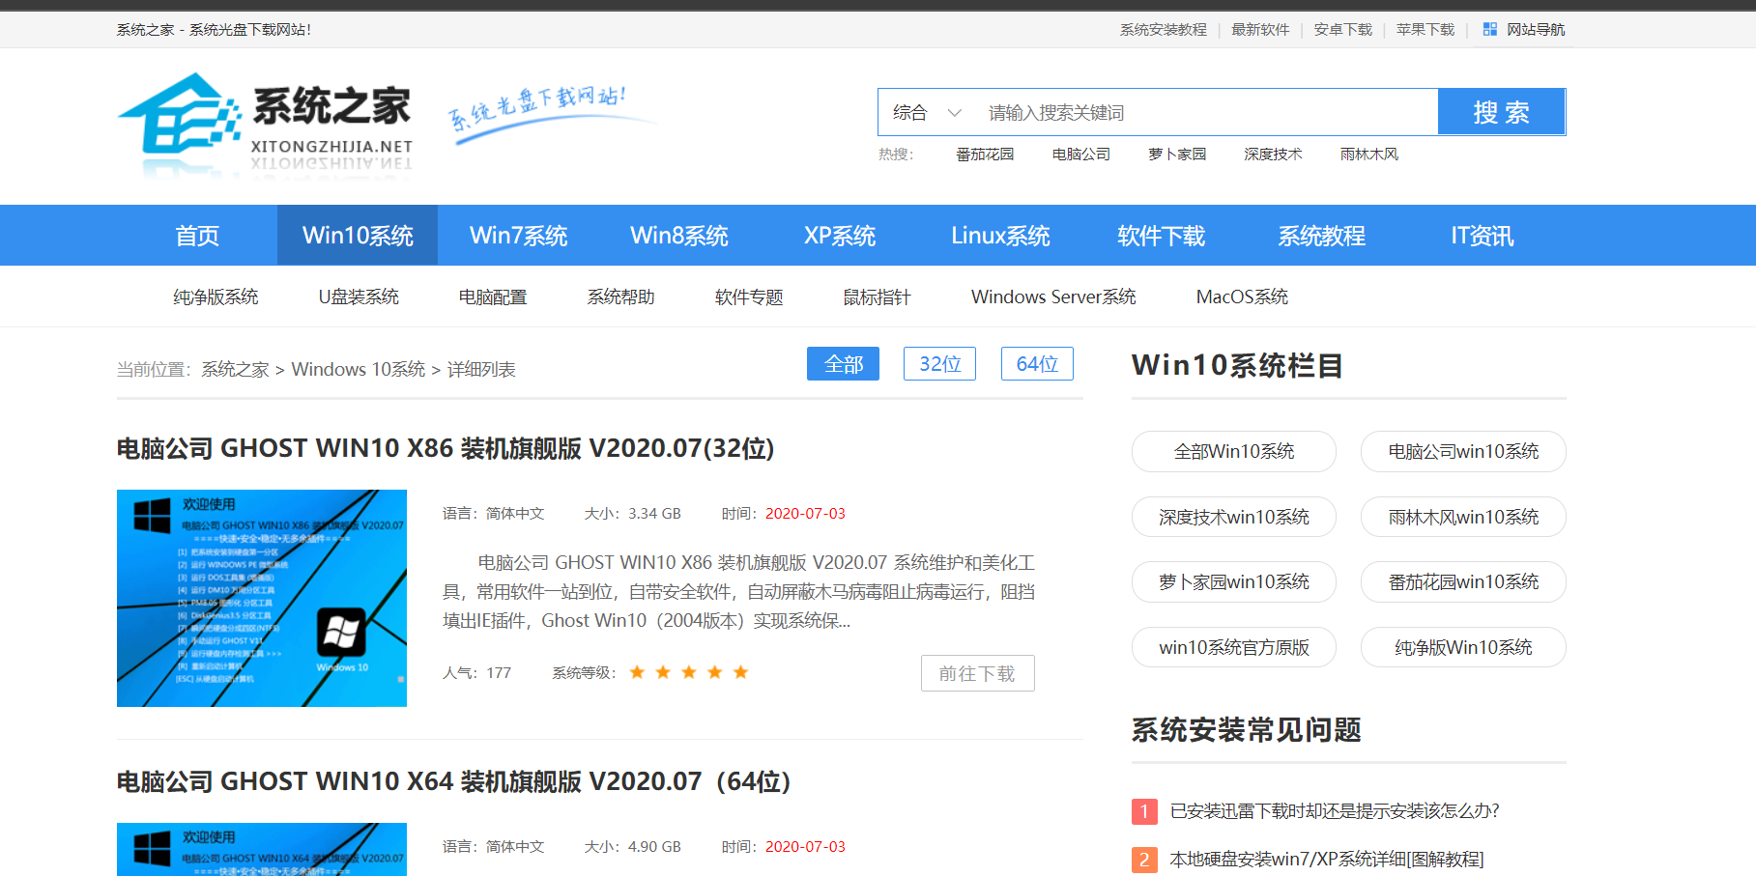Open title GHOST WIN10 X64 装机旗舰版 (64位)
The image size is (1756, 876).
point(454,782)
